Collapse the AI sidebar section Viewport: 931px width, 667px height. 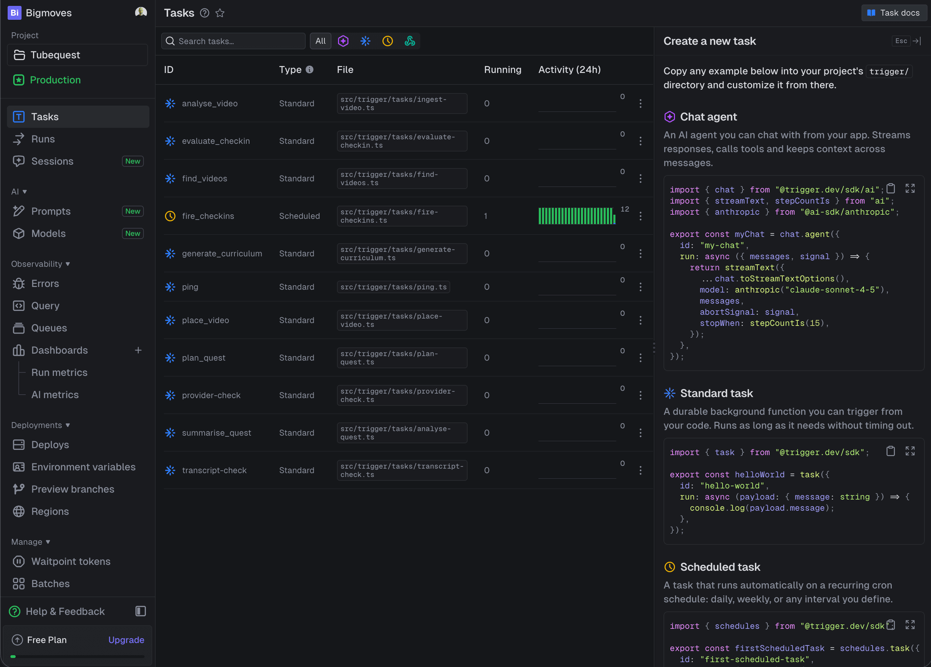(19, 192)
